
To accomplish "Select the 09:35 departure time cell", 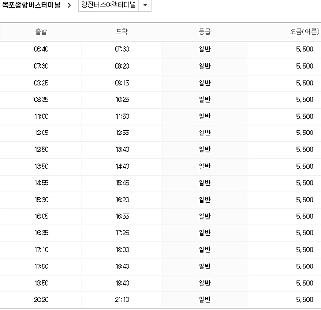I will (41, 99).
